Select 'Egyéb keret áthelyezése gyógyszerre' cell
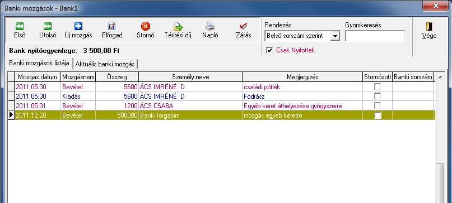The height and width of the screenshot is (203, 452). [x=302, y=105]
